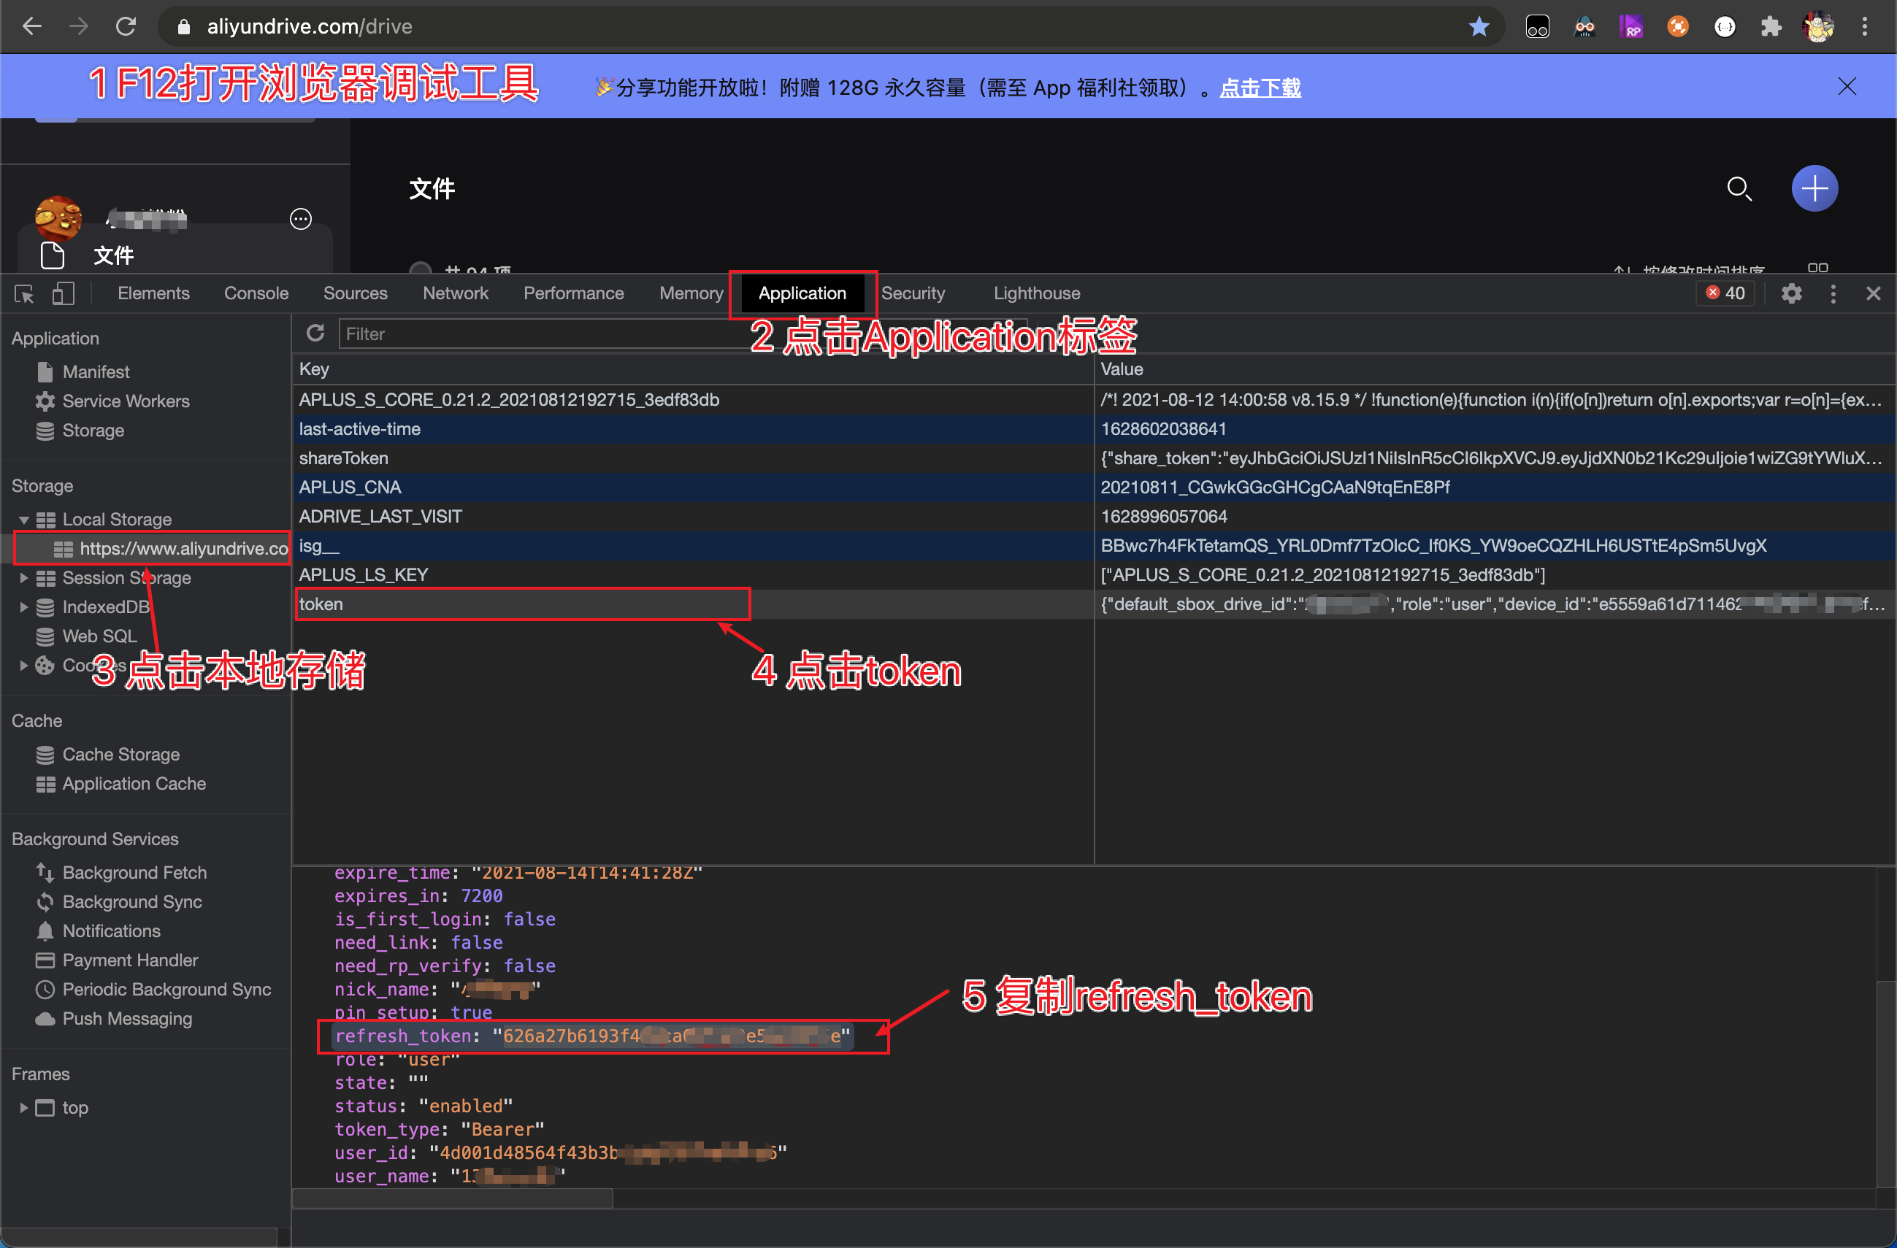Click the user more-options ellipsis icon
Image resolution: width=1897 pixels, height=1248 pixels.
point(301,219)
